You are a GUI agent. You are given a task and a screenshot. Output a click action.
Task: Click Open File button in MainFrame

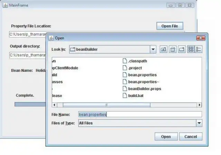tap(170, 26)
